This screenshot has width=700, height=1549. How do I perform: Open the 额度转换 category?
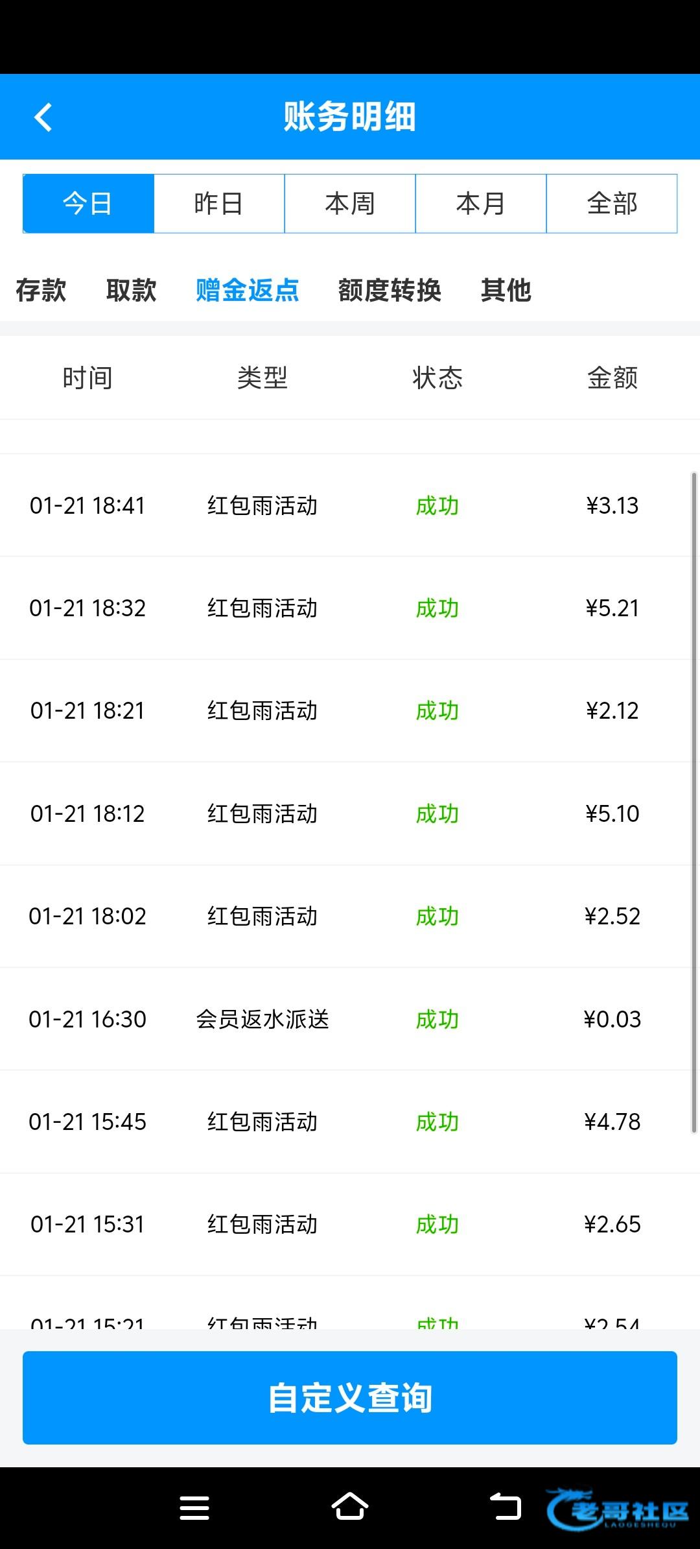coord(390,290)
